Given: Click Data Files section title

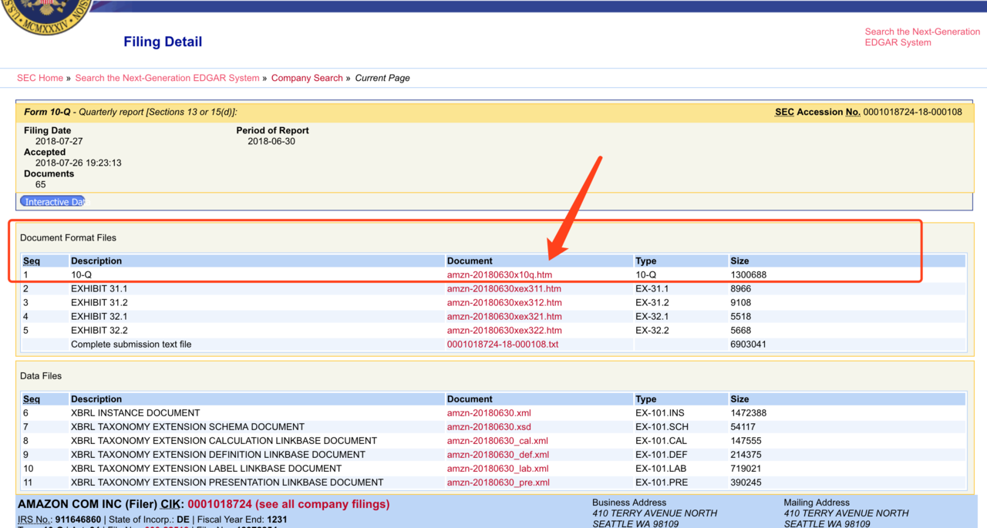Looking at the screenshot, I should pyautogui.click(x=41, y=375).
